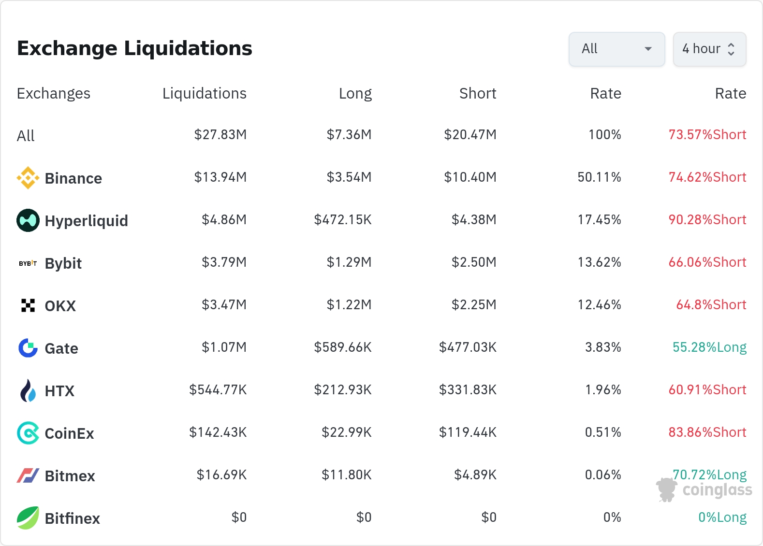Click the CoinEx logo icon
Screen dimensions: 763x546
tap(28, 433)
